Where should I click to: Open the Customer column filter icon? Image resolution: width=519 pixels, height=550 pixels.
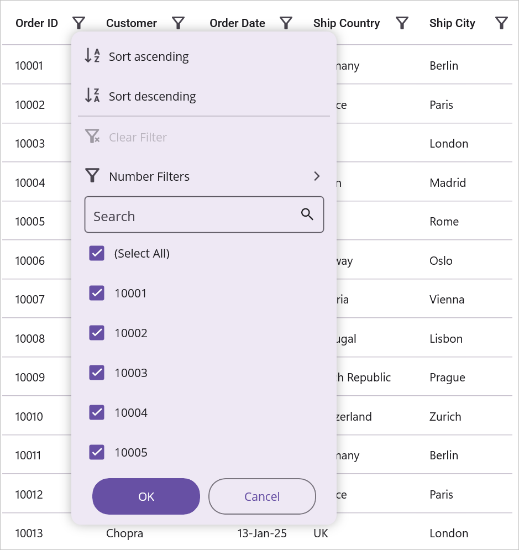click(x=179, y=23)
